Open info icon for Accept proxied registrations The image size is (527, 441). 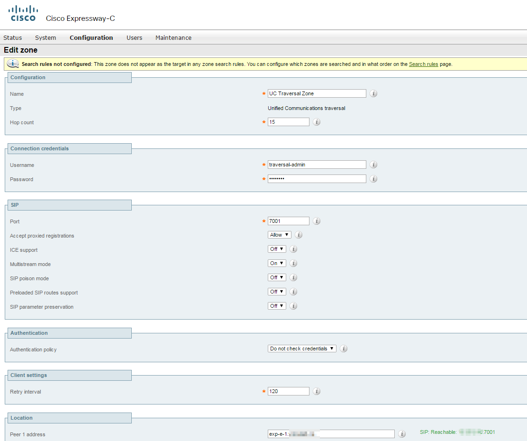pos(299,235)
